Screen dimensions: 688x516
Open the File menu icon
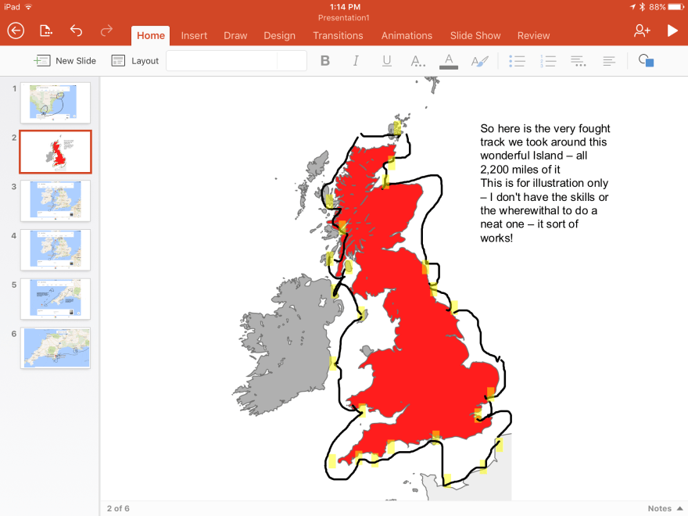pos(46,30)
